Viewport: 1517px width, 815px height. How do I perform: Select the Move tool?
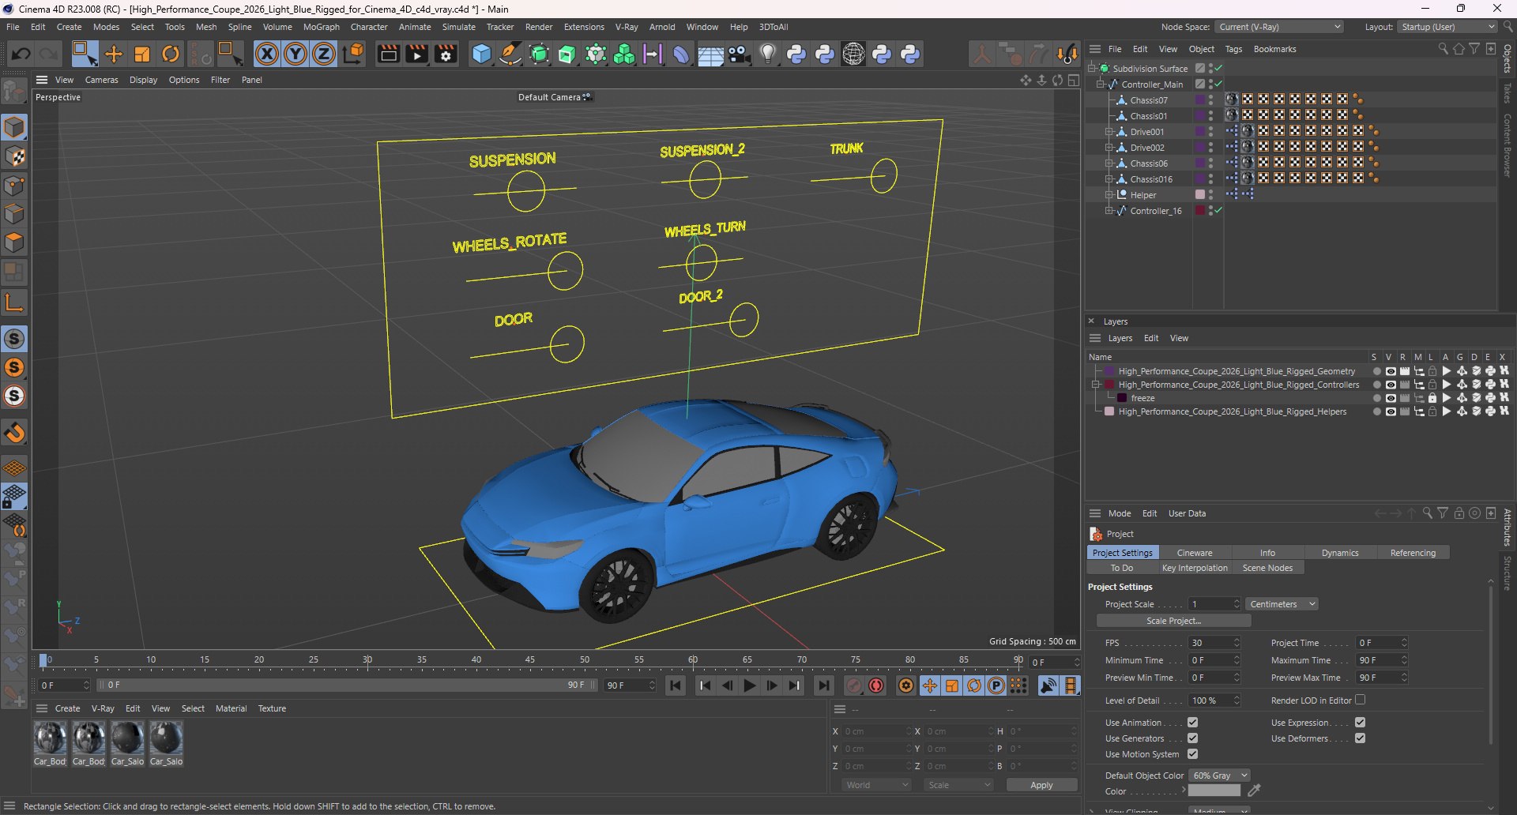coord(114,54)
